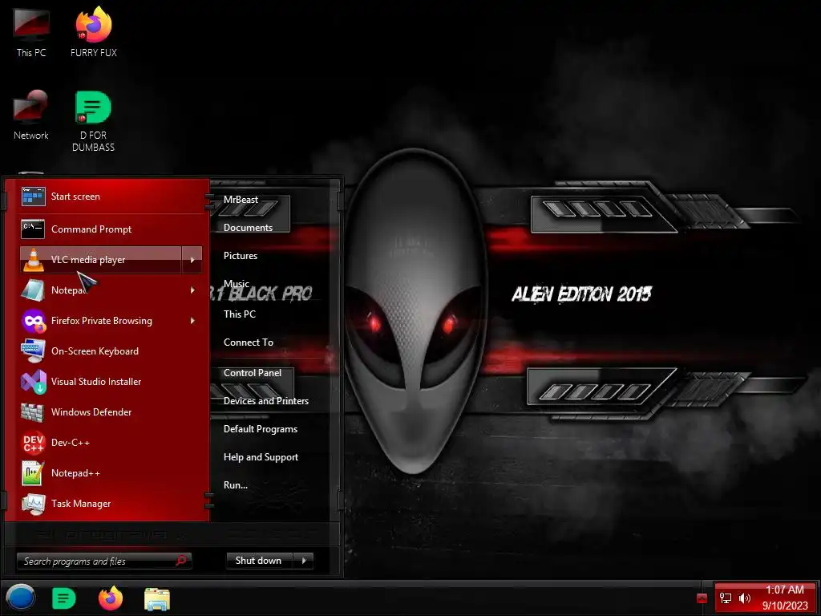
Task: Click the 9/10/2023 date in tray
Action: [785, 606]
